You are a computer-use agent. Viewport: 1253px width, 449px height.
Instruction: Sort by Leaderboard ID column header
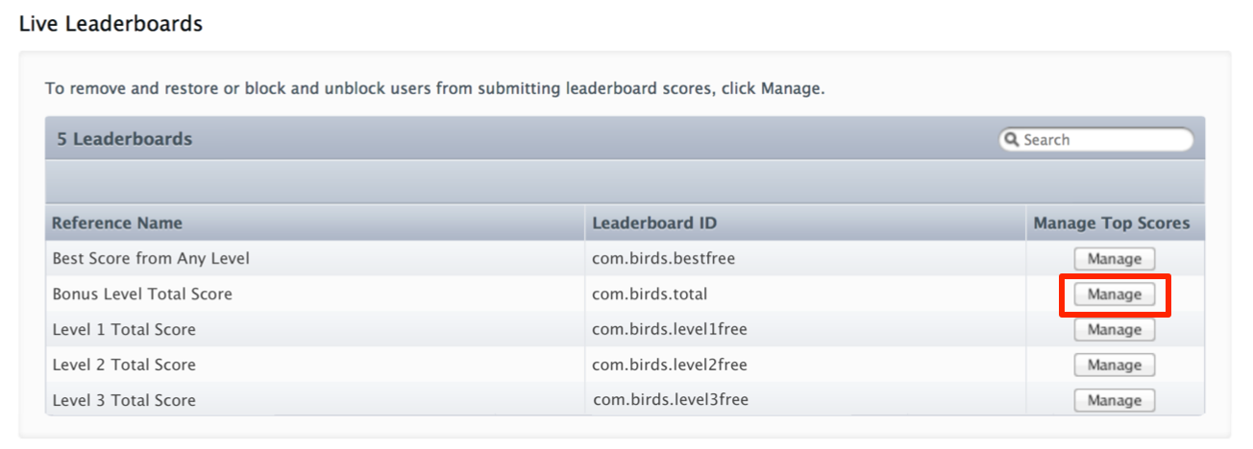pos(805,223)
